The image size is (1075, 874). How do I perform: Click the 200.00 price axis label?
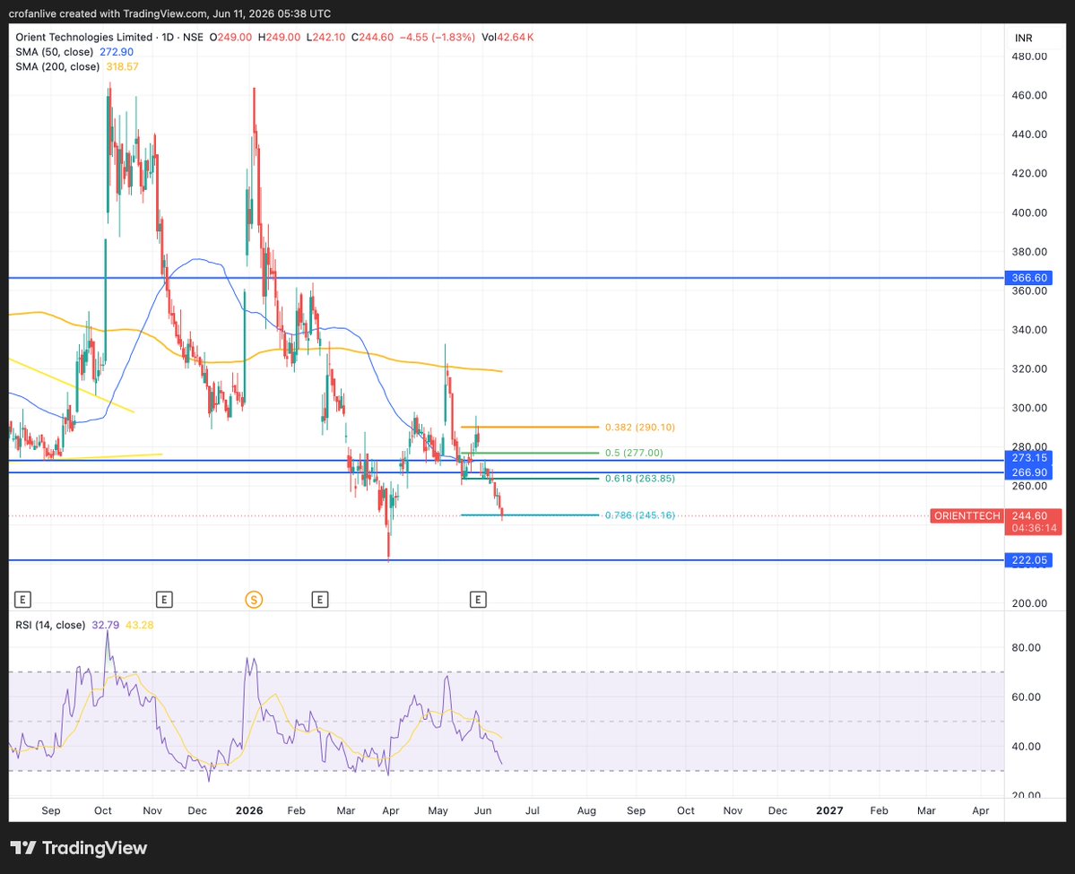(1029, 603)
